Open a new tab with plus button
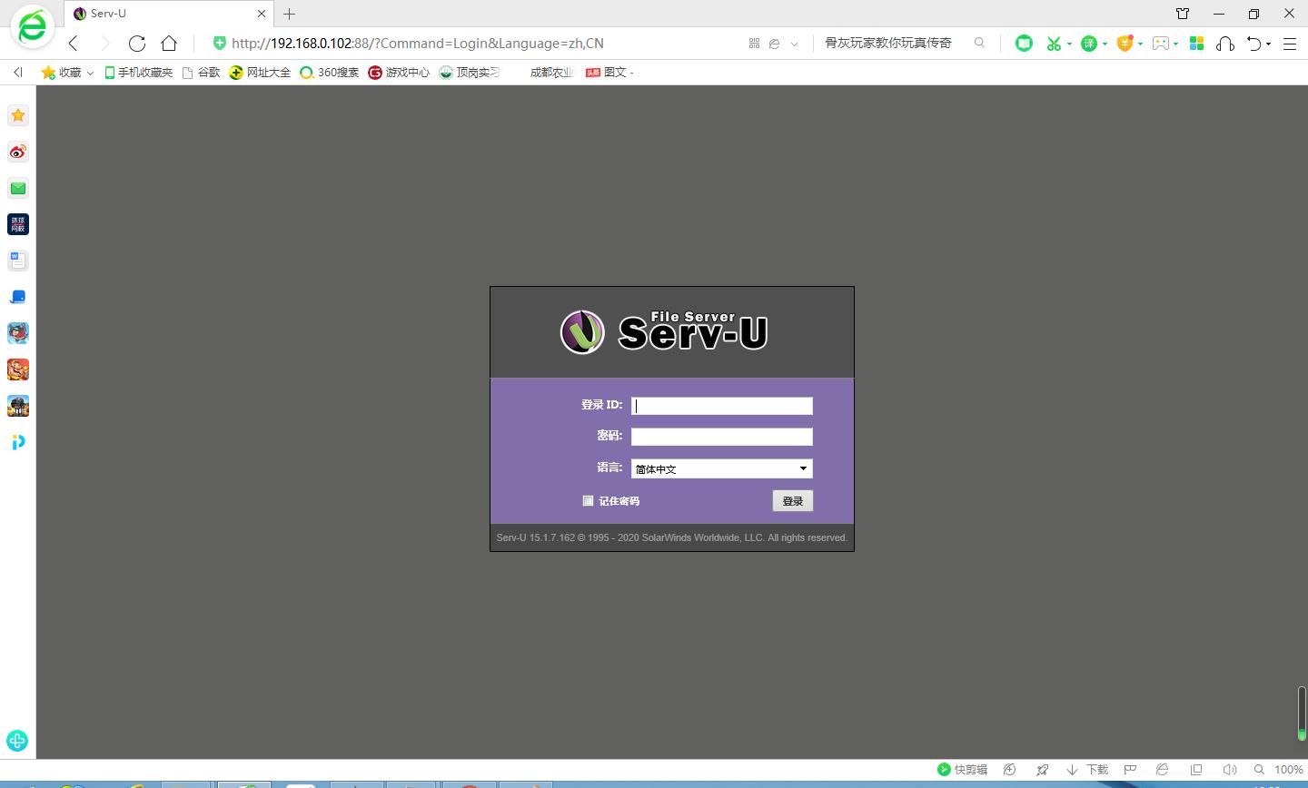Image resolution: width=1308 pixels, height=788 pixels. (290, 14)
